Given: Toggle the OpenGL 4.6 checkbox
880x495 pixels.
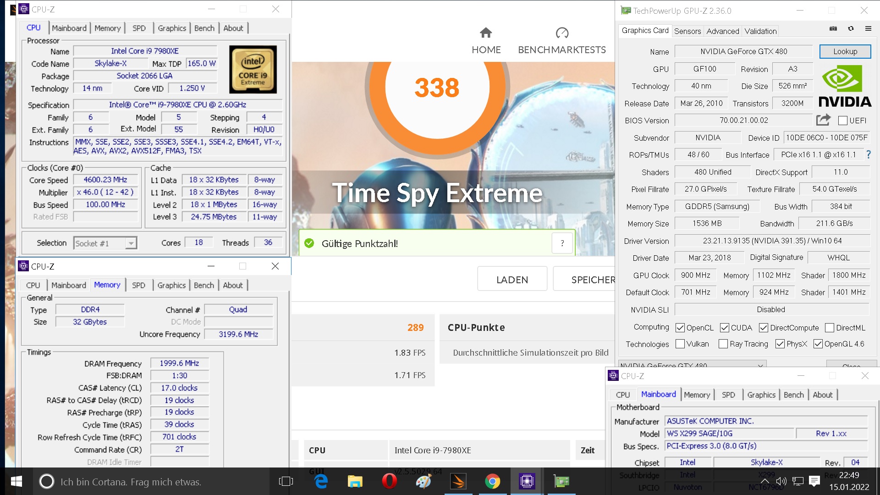Looking at the screenshot, I should (818, 344).
